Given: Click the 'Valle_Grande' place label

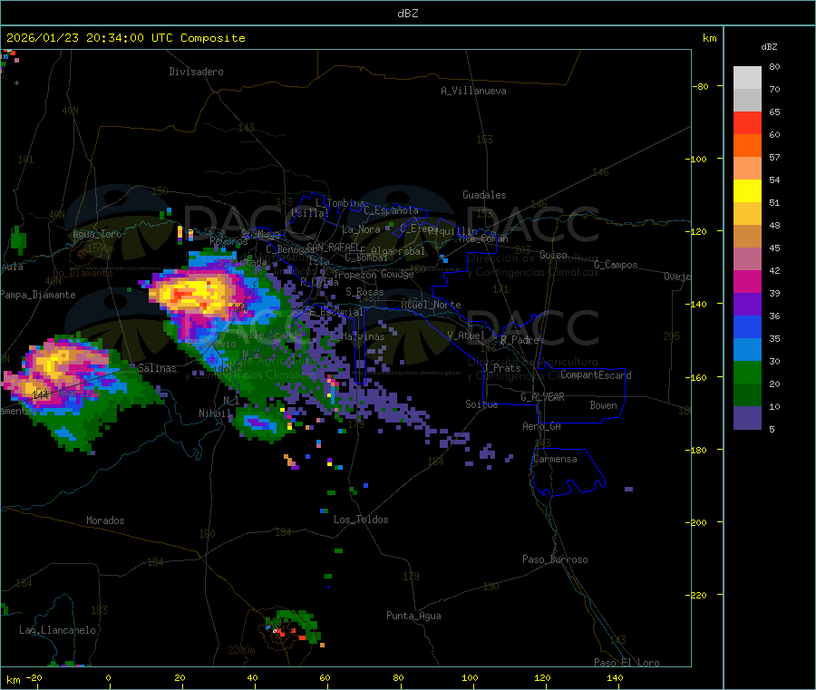Looking at the screenshot, I should pos(269,335).
